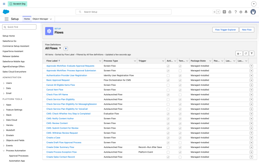This screenshot has width=259, height=162.
Task: Open Object Manager tab dropdown chevron
Action: pyautogui.click(x=51, y=19)
